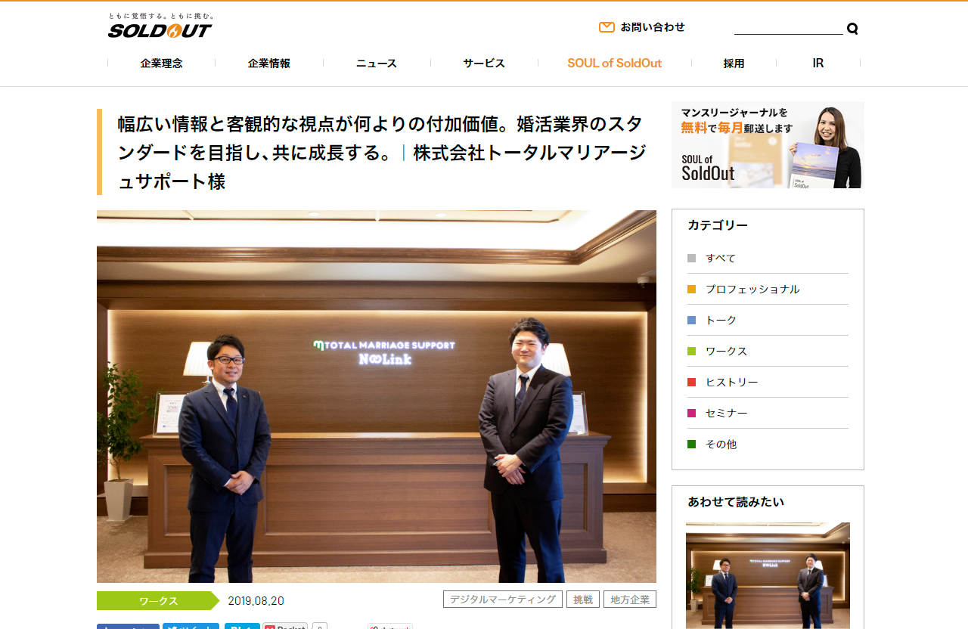968x629 pixels.
Task: Open the サービス menu item
Action: (484, 64)
